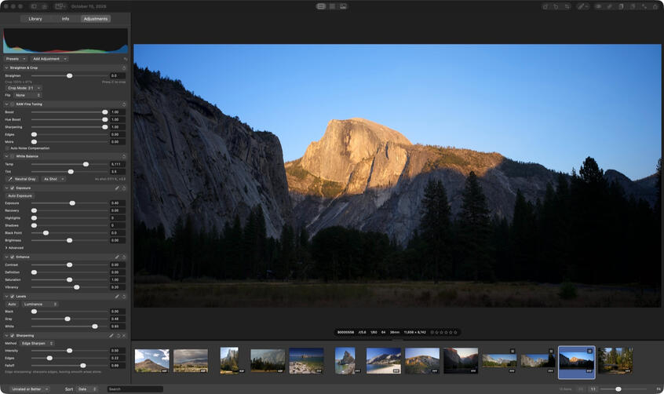
Task: Click the Fit zoom button
Action: [x=659, y=389]
